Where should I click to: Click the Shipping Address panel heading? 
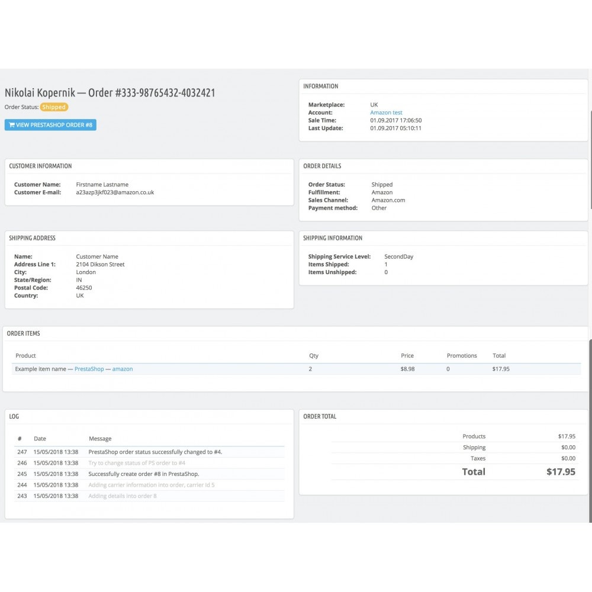coord(32,238)
